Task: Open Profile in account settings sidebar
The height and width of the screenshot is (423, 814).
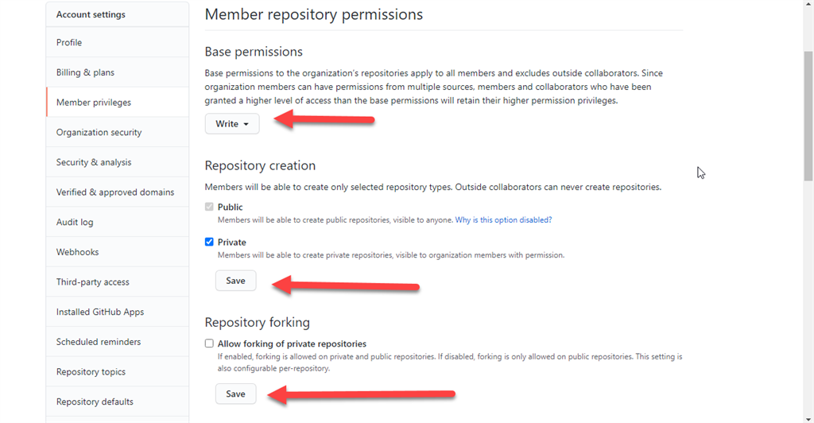Action: pyautogui.click(x=69, y=43)
